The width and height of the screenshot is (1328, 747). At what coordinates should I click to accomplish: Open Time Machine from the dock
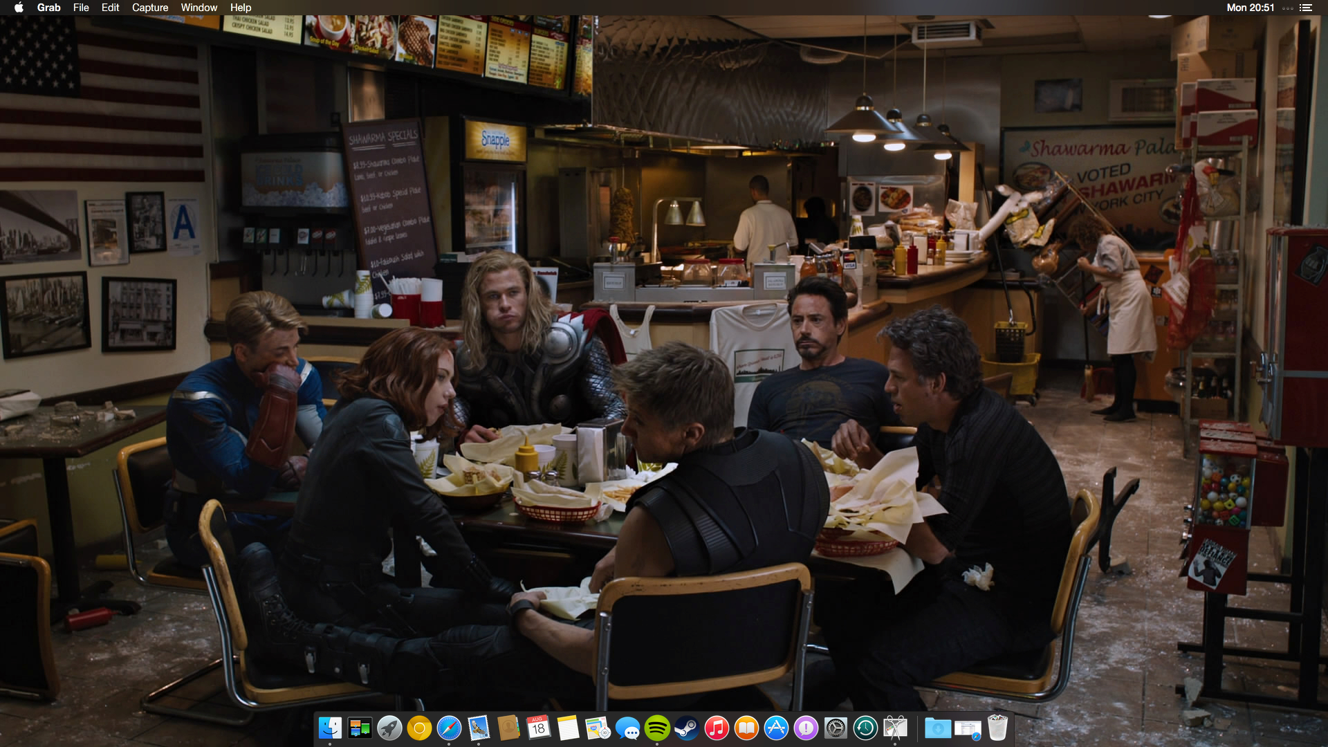tap(865, 728)
